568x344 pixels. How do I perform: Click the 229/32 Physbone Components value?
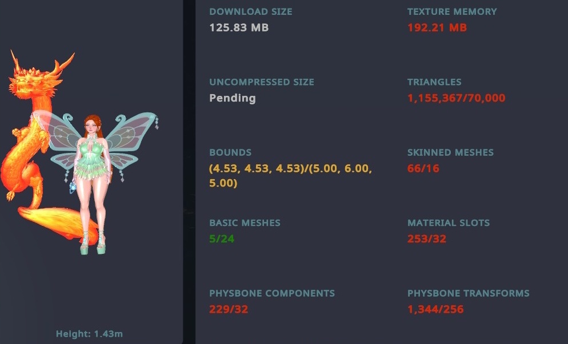(x=229, y=310)
